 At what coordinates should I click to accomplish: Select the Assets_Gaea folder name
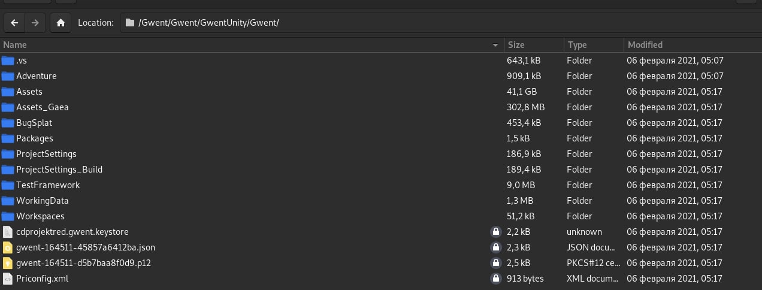pyautogui.click(x=43, y=107)
